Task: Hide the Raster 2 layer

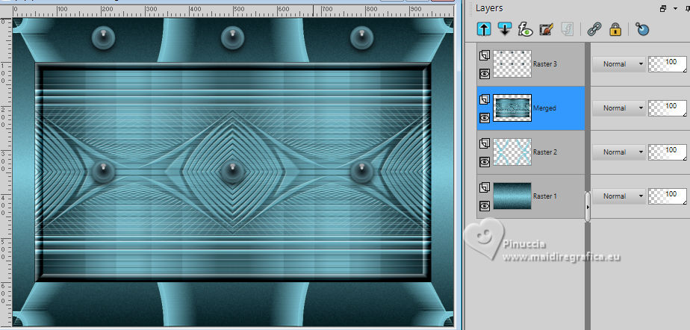Action: pos(485,161)
